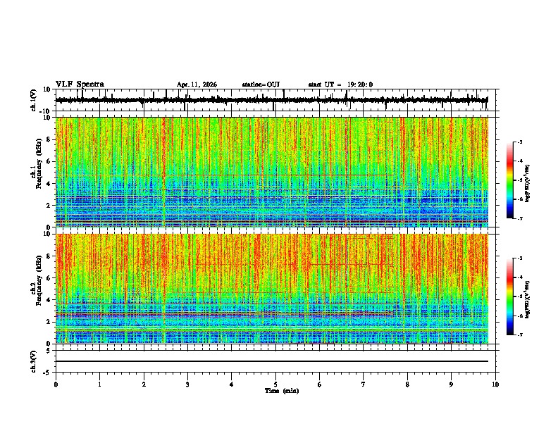Viewport: 558px width, 431px height.
Task: Click the "5" tick on ch.3 voltage axis
Action: 49,351
